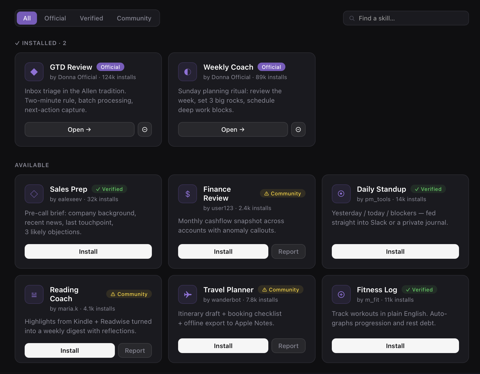Click the Fitness Log title
The image size is (480, 374).
(377, 290)
